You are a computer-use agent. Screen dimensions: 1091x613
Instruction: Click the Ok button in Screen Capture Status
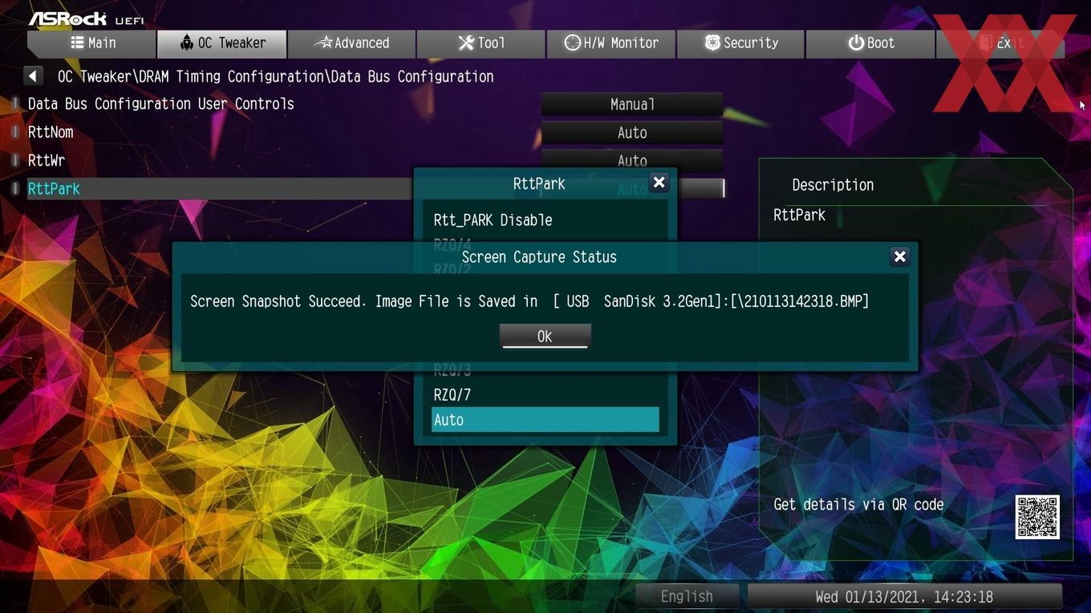[545, 336]
